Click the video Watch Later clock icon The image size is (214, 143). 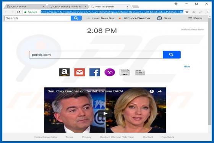pyautogui.click(x=152, y=91)
